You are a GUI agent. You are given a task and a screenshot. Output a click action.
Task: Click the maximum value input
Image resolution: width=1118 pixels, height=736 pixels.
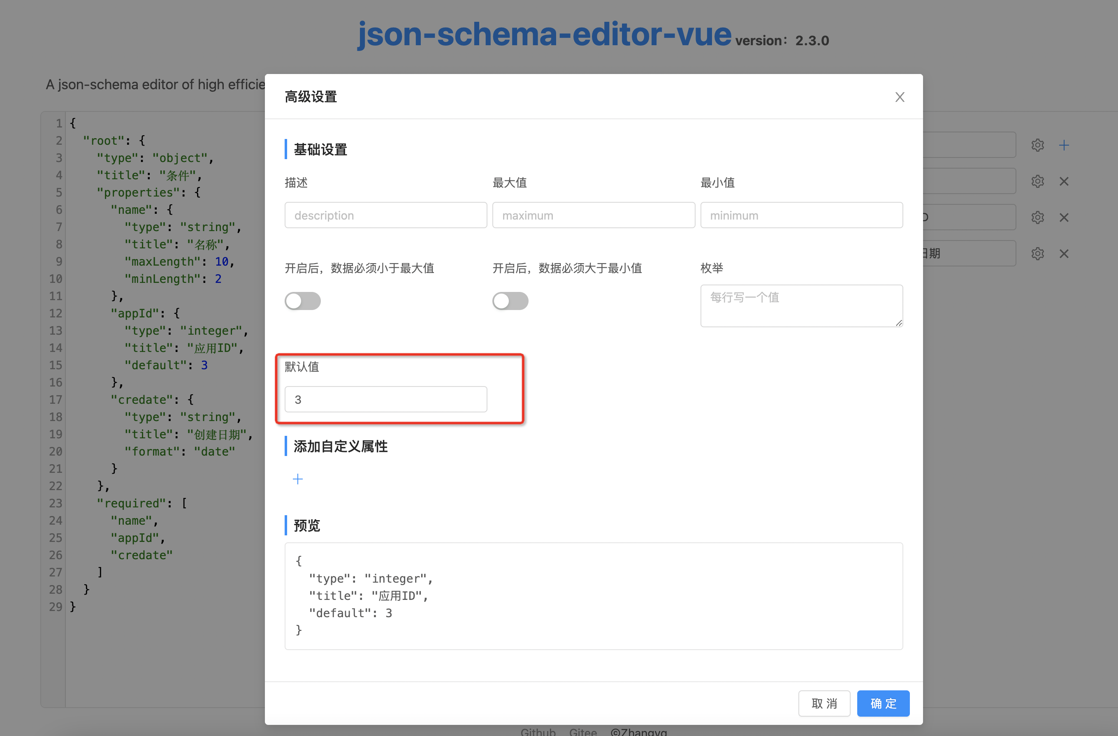(593, 215)
